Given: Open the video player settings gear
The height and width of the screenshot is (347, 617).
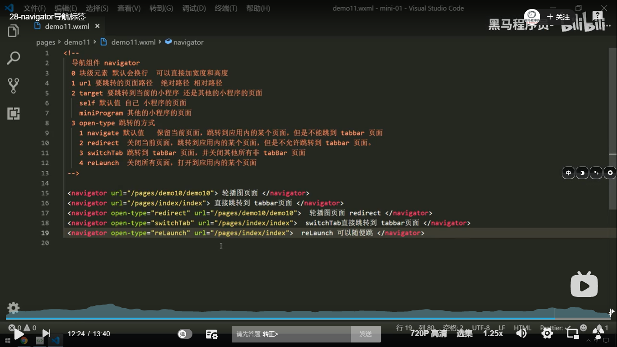Looking at the screenshot, I should (x=547, y=333).
